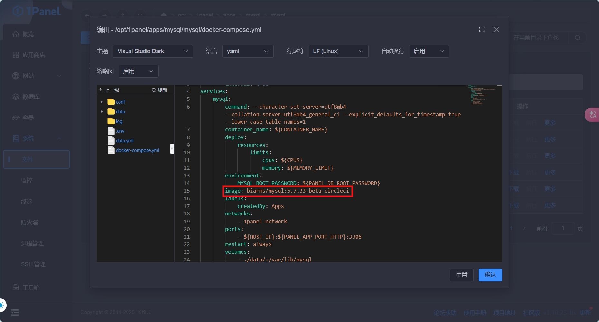Click the reset button
Screen dimensions: 599x322
[461, 275]
